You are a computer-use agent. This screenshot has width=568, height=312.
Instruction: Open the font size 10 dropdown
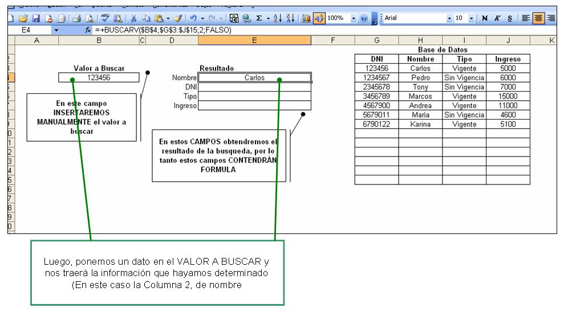click(471, 18)
